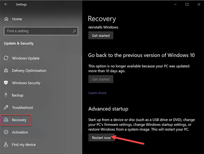Viewport: 204px width, 154px height.
Task: Click the back arrow in Settings
Action: tap(6, 5)
